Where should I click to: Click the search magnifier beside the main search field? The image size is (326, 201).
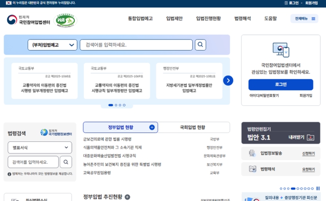point(200,44)
